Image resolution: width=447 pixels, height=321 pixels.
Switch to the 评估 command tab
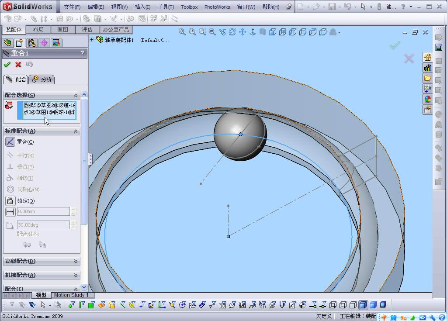click(87, 30)
